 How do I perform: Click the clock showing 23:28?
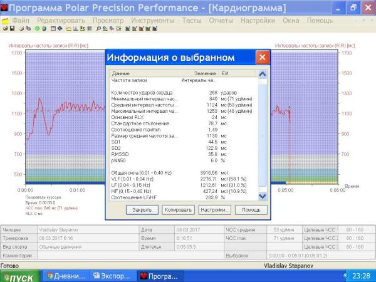coord(361,276)
